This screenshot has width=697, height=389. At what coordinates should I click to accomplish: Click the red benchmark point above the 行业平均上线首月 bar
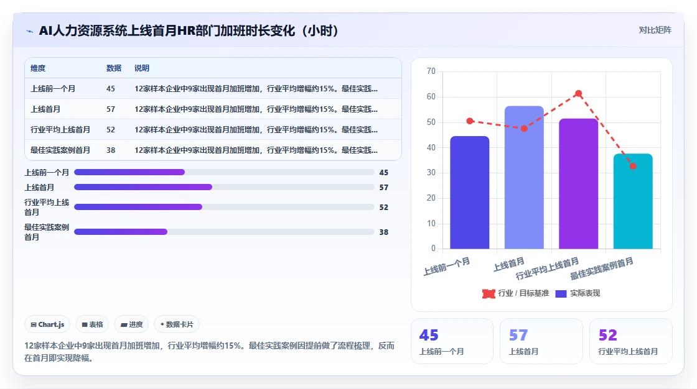coord(578,93)
